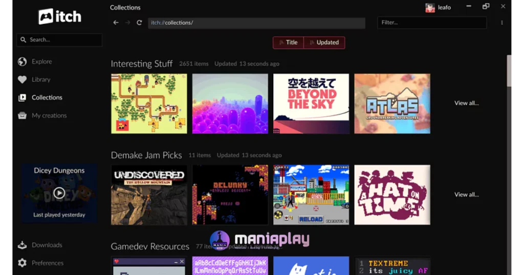Open the Interesting Stuff collection title
Image resolution: width=524 pixels, height=275 pixels.
pos(142,64)
